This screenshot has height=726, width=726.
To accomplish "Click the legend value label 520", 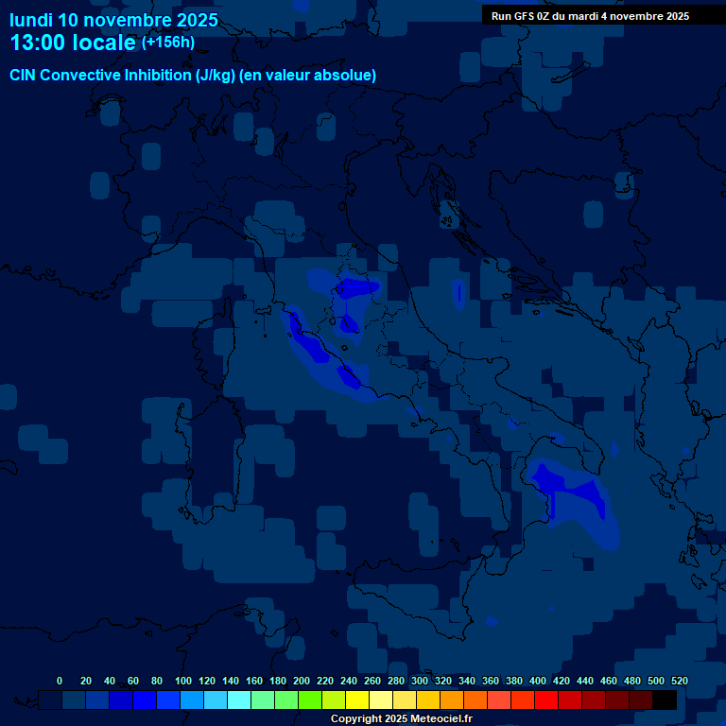I will [x=679, y=681].
